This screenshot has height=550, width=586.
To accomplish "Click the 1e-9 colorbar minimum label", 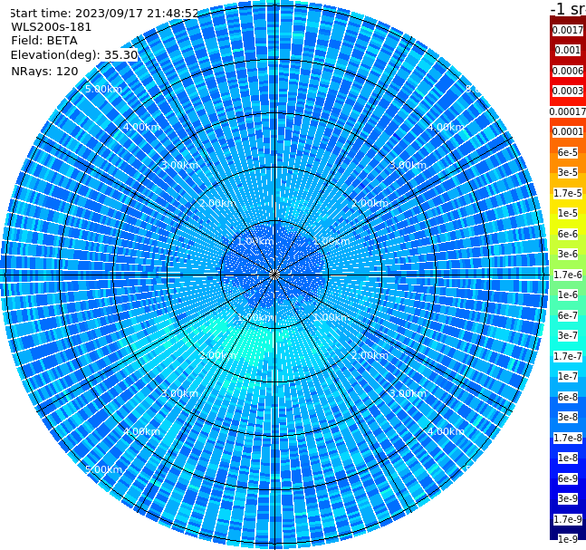I will (568, 539).
